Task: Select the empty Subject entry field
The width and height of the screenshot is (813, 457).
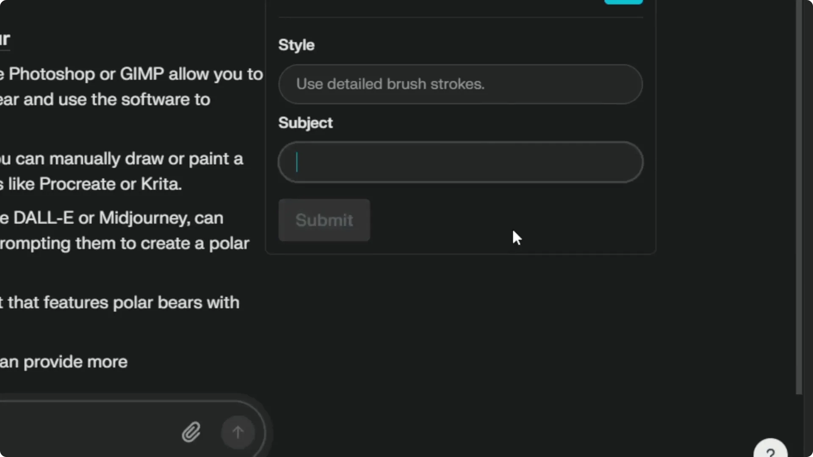Action: [460, 162]
